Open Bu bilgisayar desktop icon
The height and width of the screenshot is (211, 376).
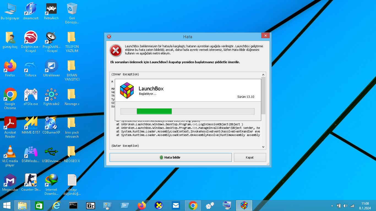click(10, 12)
